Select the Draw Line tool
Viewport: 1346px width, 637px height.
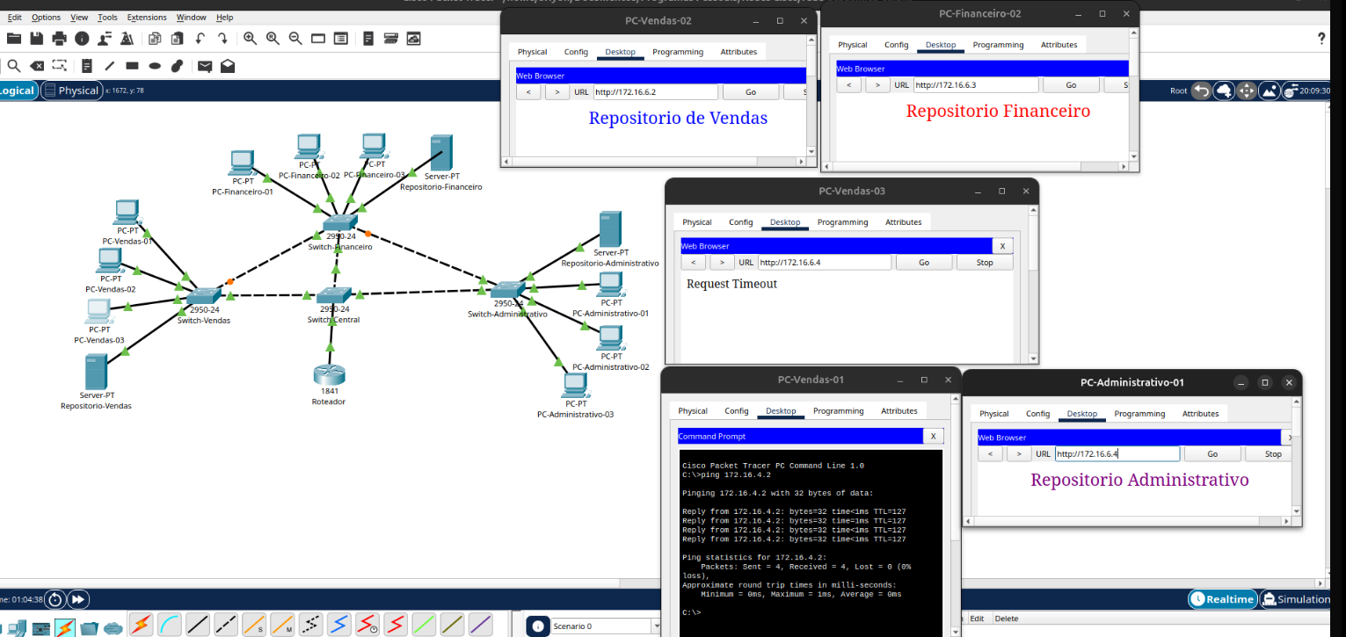[110, 66]
